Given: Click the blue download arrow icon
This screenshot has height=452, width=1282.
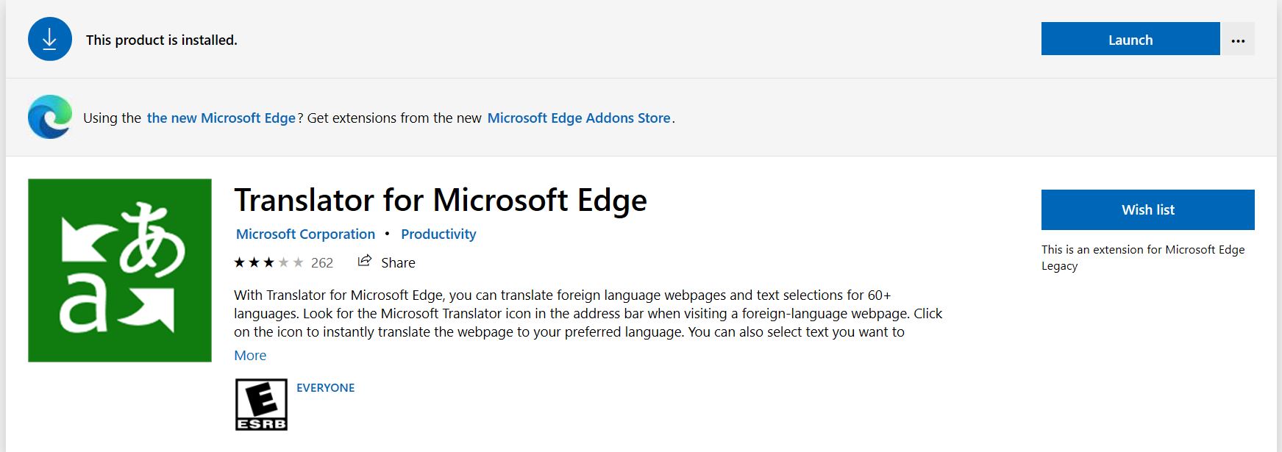Looking at the screenshot, I should click(49, 40).
